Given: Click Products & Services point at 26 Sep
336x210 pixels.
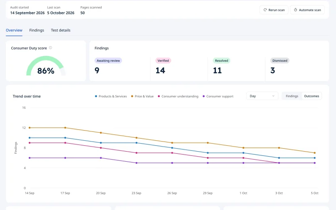Looking at the screenshot, I should tap(172, 148).
